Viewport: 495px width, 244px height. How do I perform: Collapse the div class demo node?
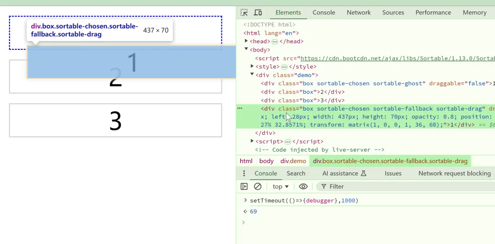(252, 74)
